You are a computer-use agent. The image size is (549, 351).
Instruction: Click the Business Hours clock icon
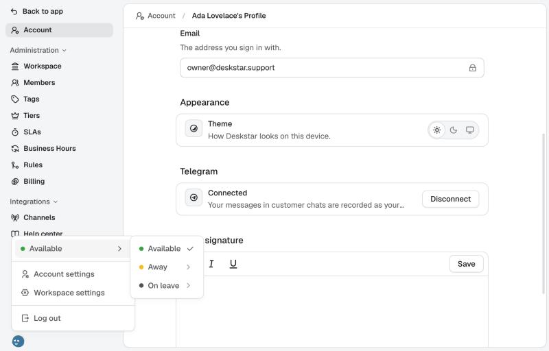[x=15, y=148]
